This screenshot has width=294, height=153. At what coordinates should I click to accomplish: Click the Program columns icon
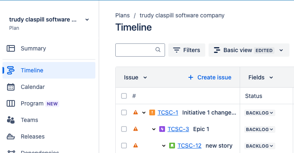point(11,103)
